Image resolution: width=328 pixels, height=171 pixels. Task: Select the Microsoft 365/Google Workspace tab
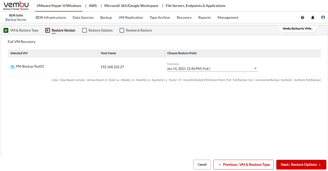[x=131, y=6]
